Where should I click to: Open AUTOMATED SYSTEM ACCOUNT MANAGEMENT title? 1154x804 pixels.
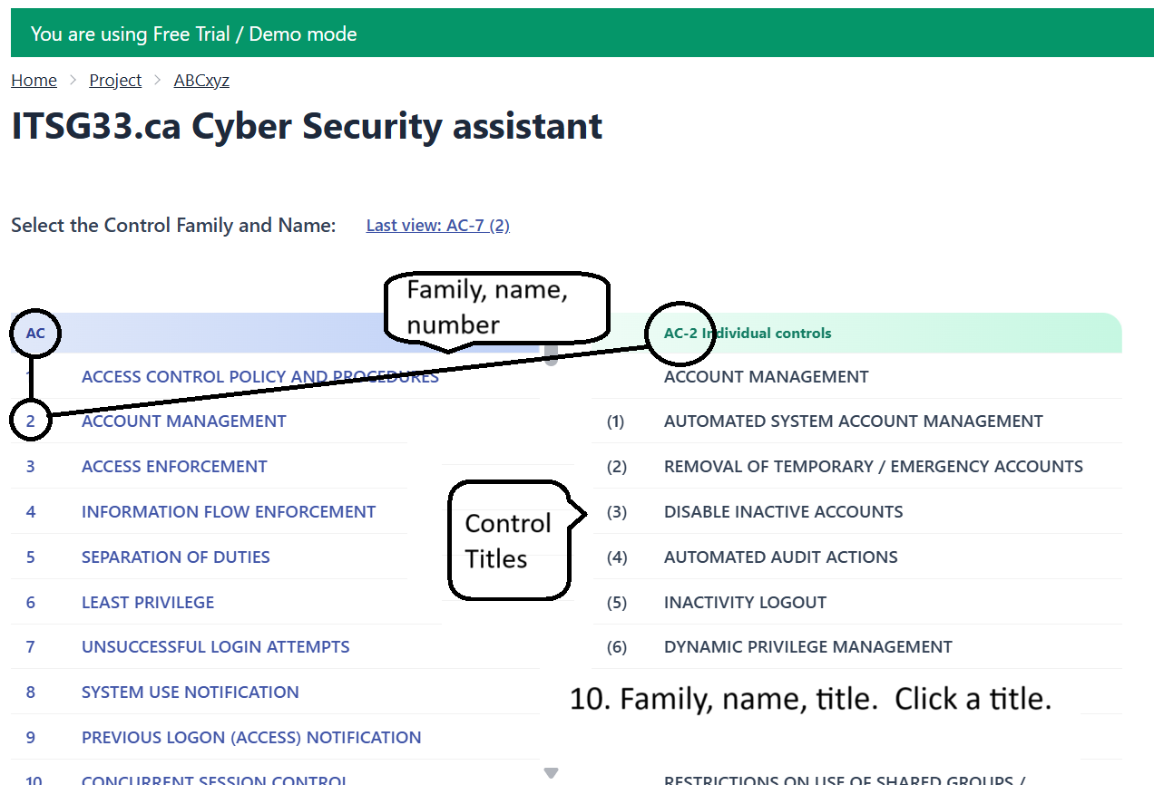854,421
